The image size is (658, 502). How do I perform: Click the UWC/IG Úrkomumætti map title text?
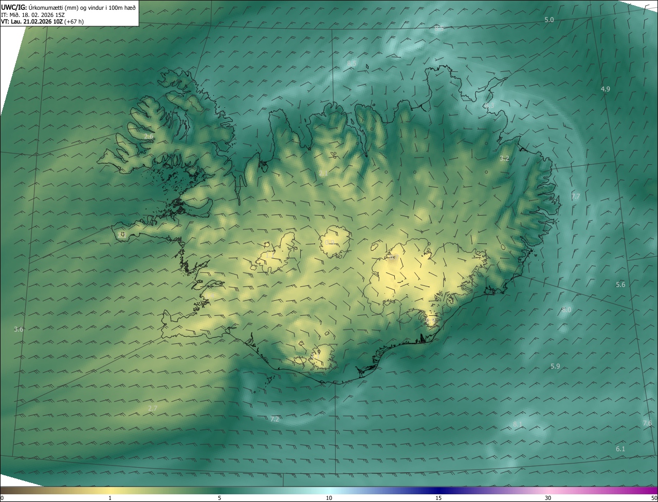click(x=68, y=7)
